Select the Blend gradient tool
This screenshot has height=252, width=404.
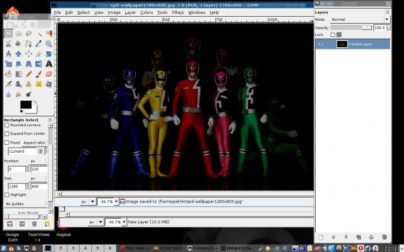pyautogui.click(x=18, y=74)
